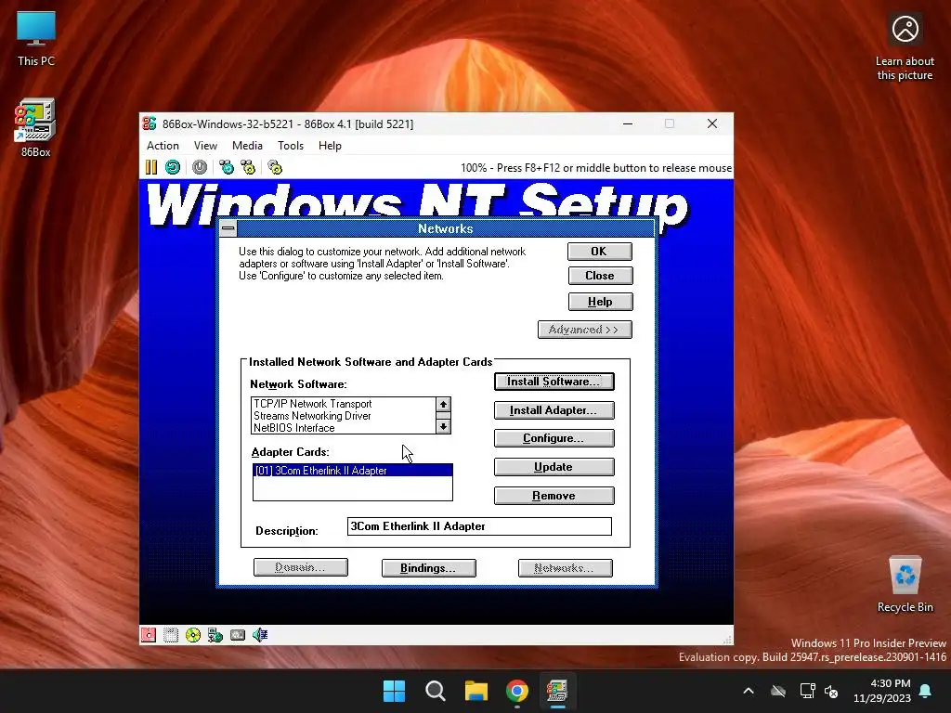Click the second, dimmed floppy drive status icon
This screenshot has height=713, width=951.
(171, 635)
